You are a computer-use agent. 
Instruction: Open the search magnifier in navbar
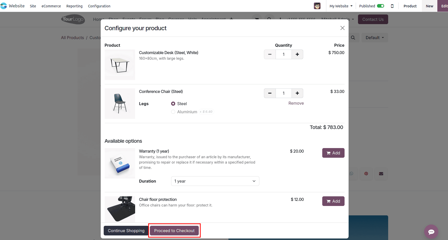tap(270, 19)
